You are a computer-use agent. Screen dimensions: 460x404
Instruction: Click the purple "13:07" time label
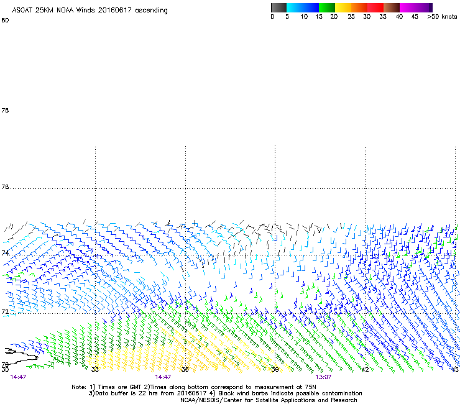coord(323,377)
